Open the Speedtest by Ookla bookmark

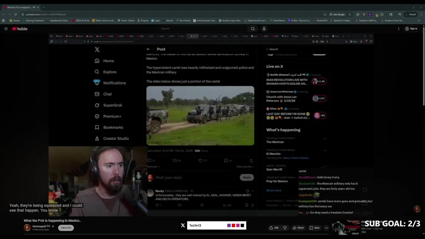click(x=58, y=21)
